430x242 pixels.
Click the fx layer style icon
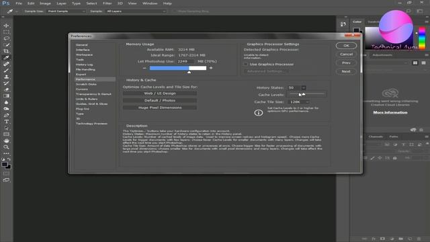click(374, 239)
